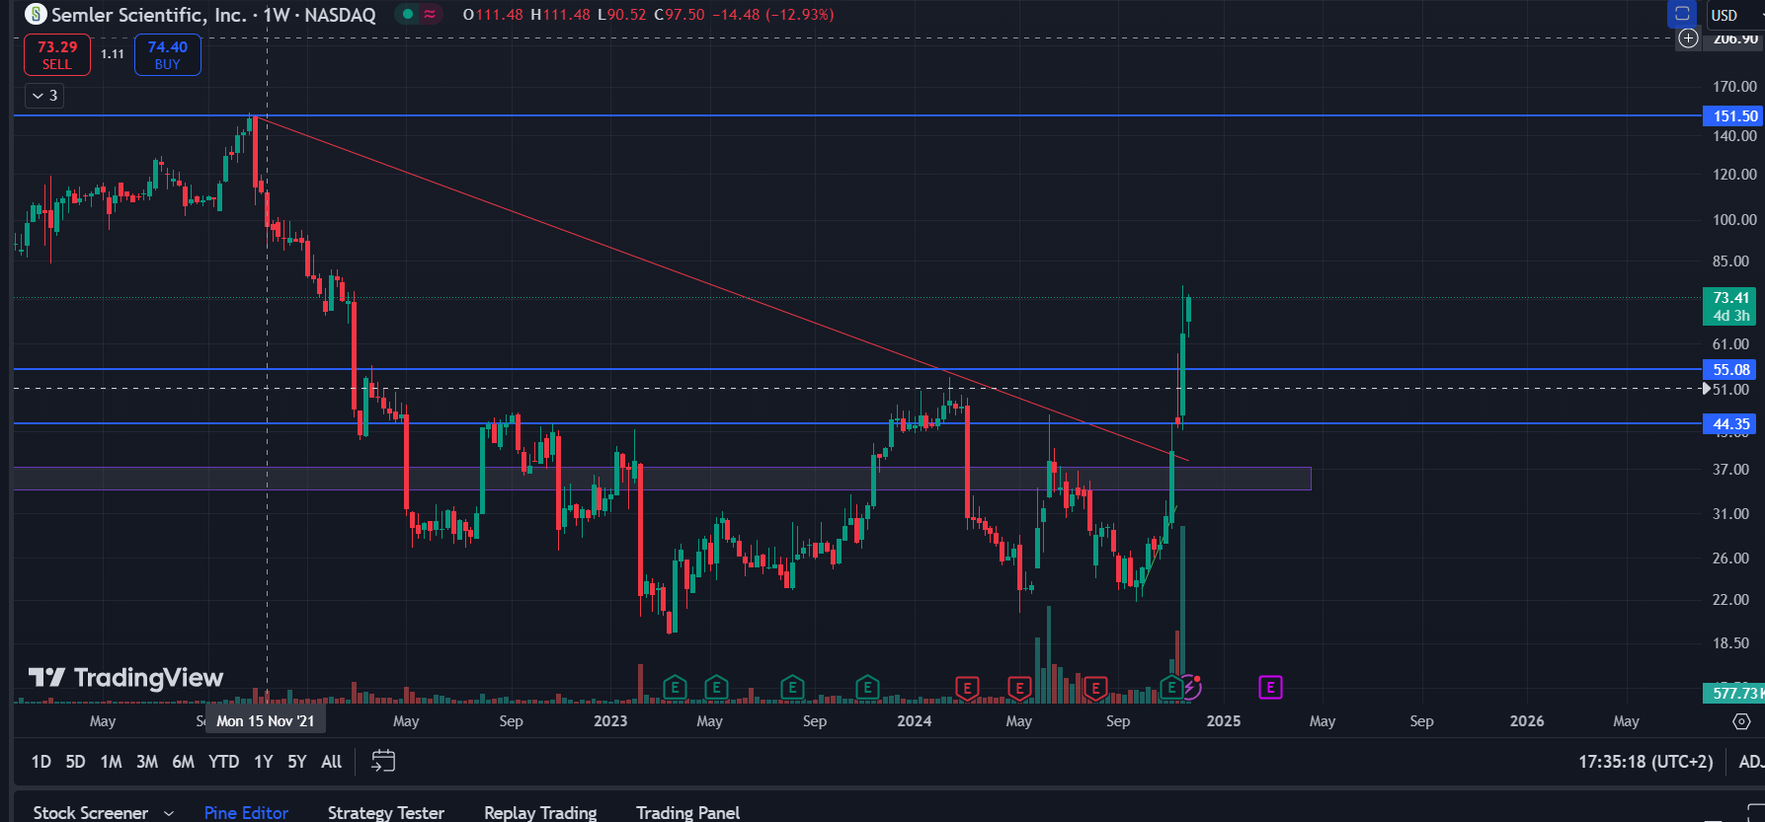Screen dimensions: 1765x822
Task: Click the earliest green earnings marker after 2023
Action: 675,687
